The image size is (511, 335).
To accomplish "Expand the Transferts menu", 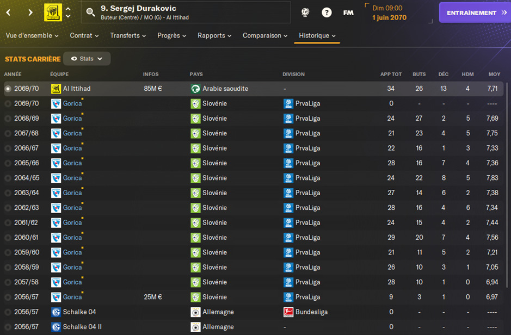I will (128, 35).
